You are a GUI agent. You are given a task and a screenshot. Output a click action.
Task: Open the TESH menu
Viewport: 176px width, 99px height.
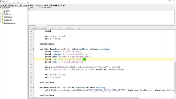28,3
